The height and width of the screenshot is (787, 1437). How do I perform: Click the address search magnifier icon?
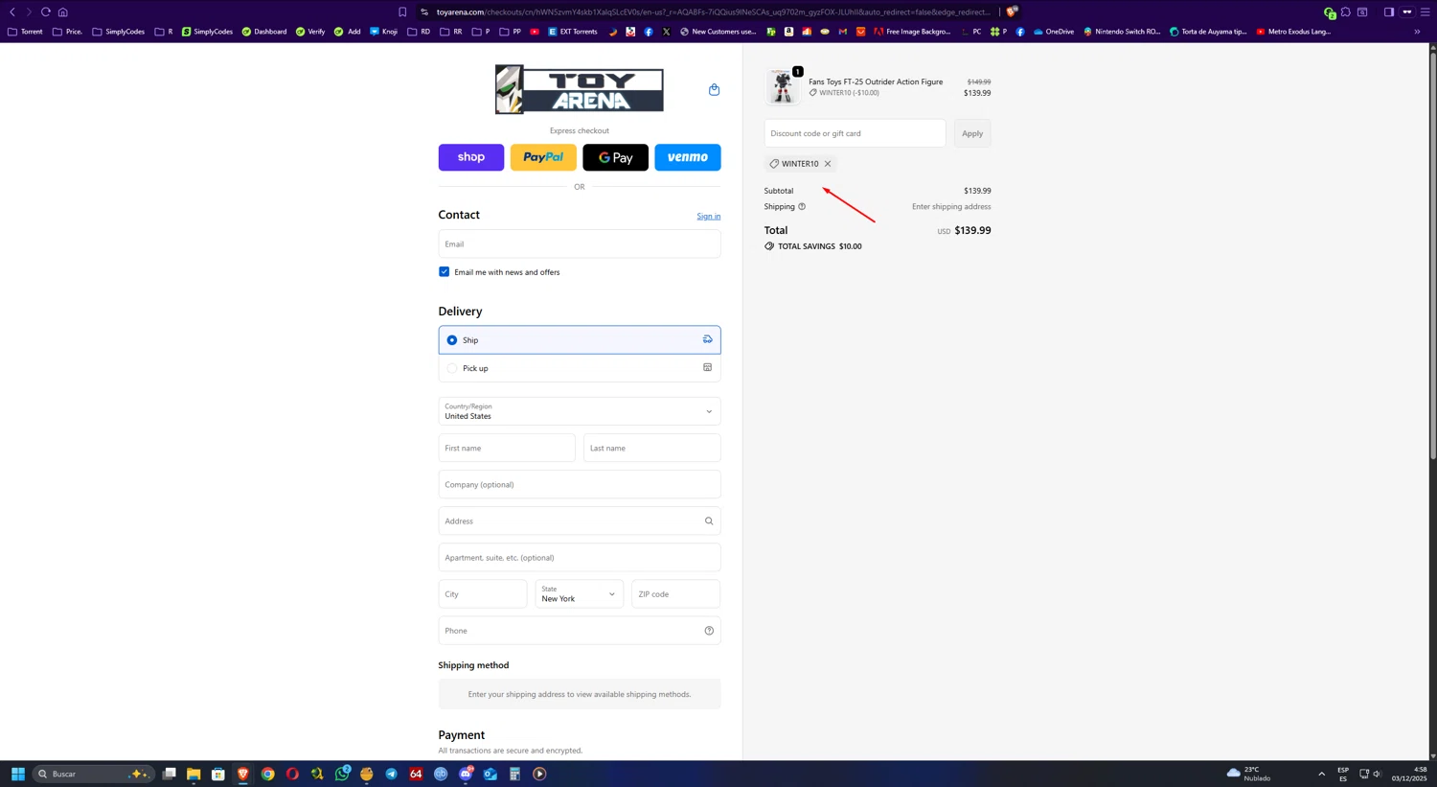pos(709,521)
